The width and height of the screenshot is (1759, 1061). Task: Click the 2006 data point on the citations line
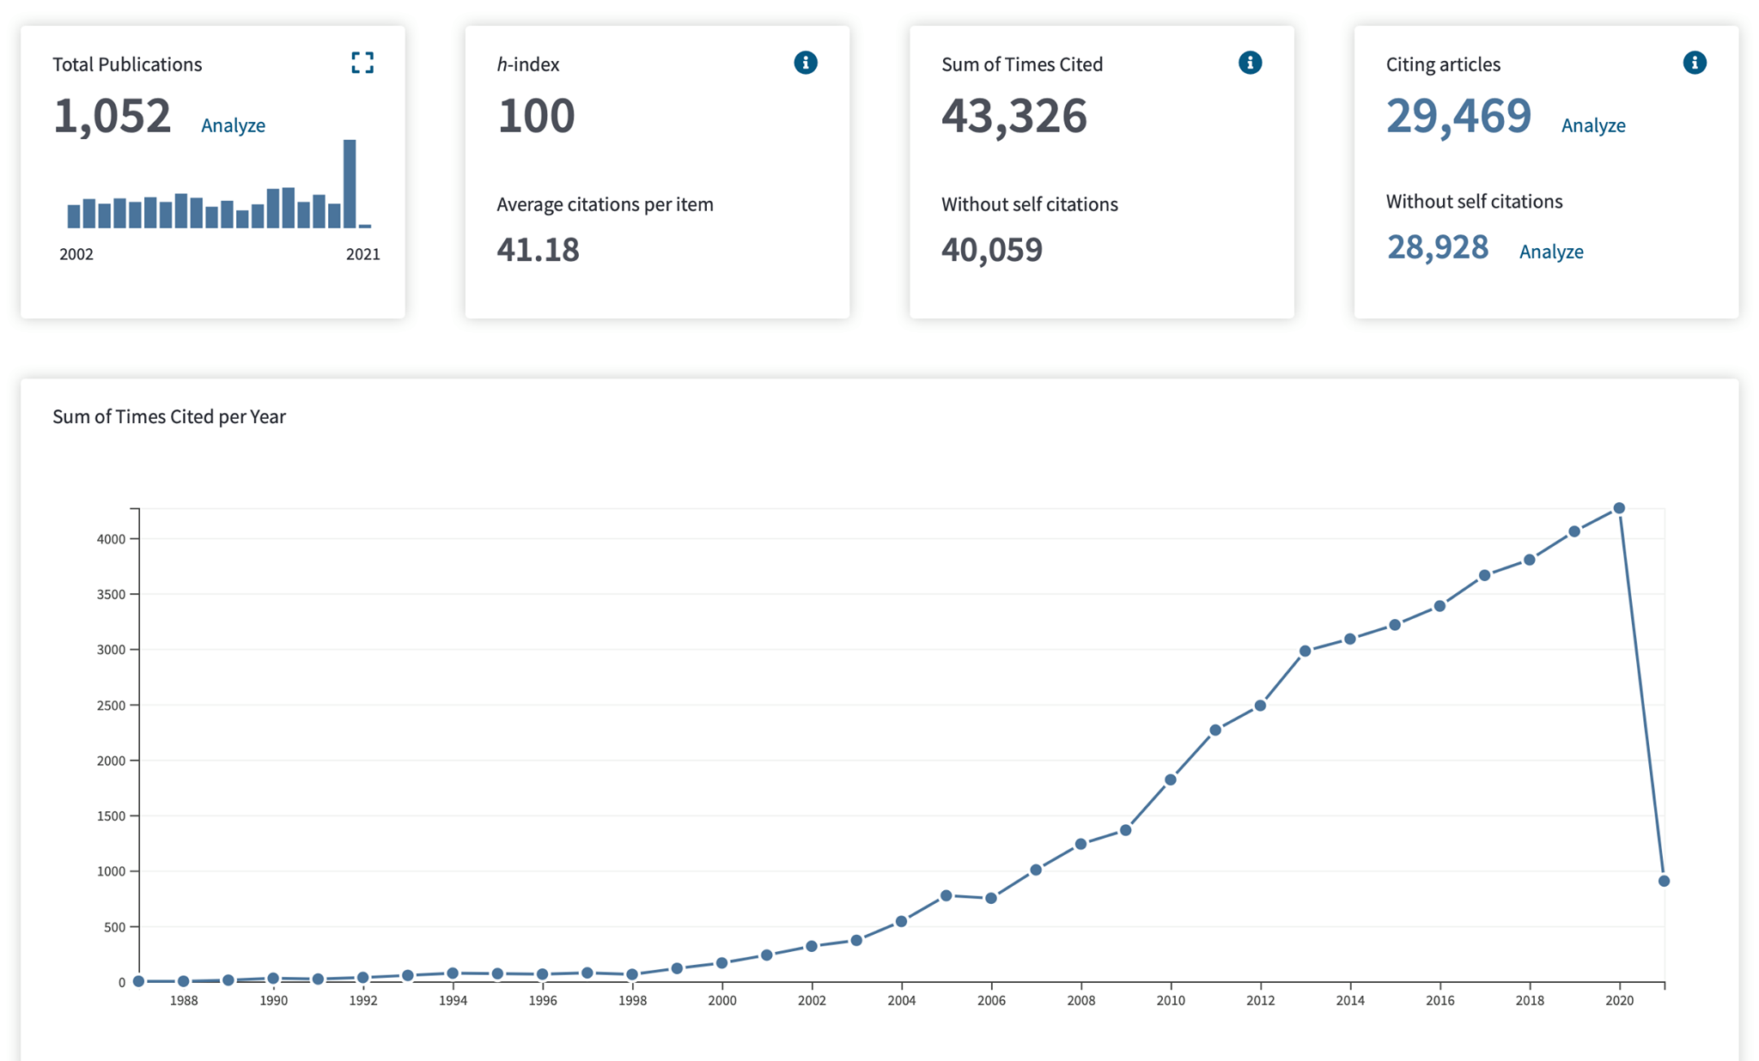991,898
